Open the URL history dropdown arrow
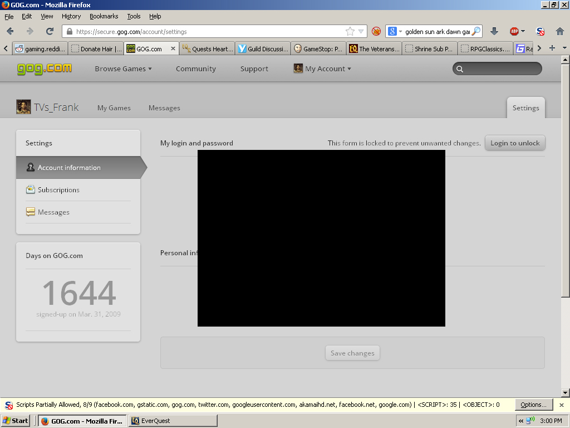 click(361, 31)
